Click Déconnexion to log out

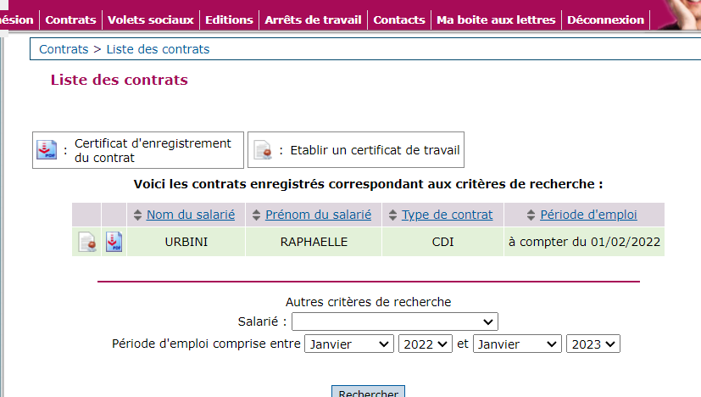605,20
